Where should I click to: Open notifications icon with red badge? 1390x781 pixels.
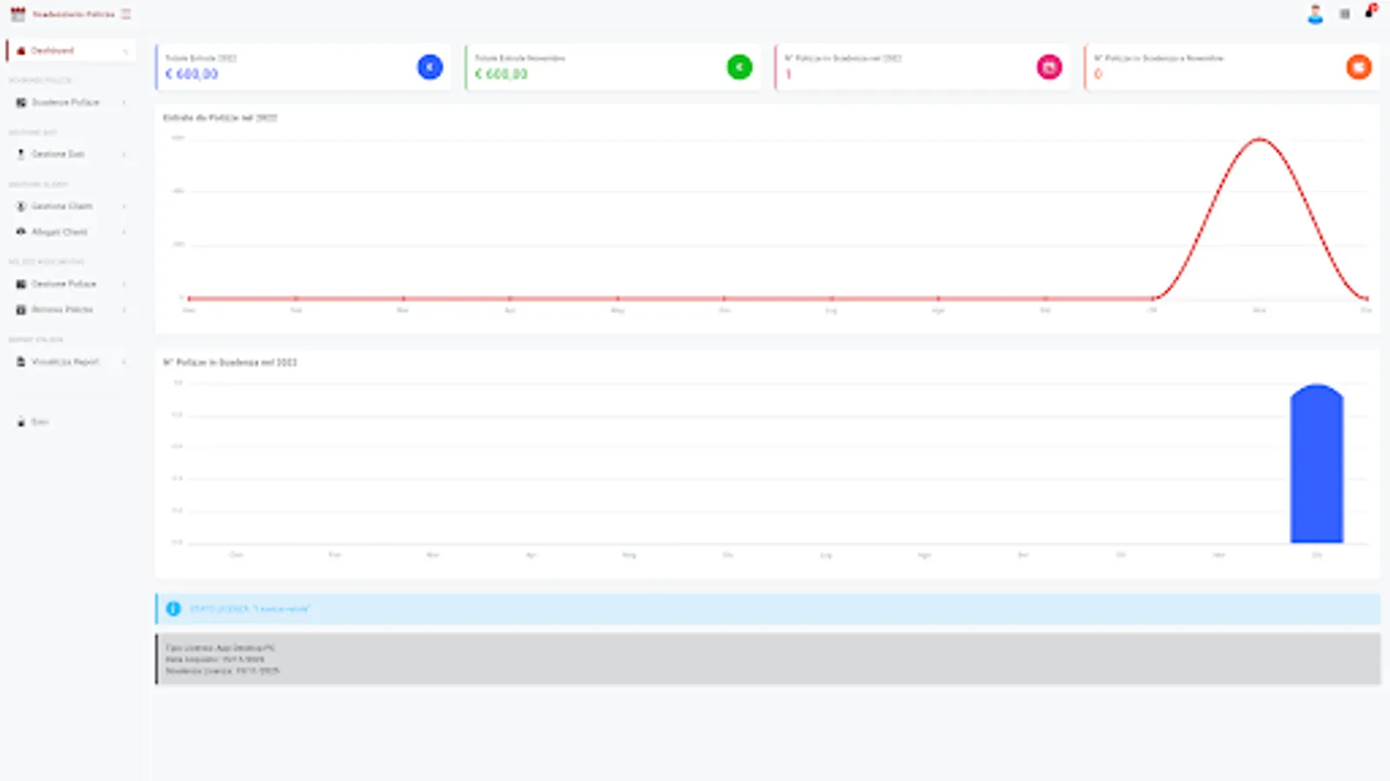coord(1371,11)
